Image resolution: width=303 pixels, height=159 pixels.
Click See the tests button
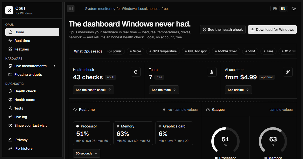click(x=164, y=90)
